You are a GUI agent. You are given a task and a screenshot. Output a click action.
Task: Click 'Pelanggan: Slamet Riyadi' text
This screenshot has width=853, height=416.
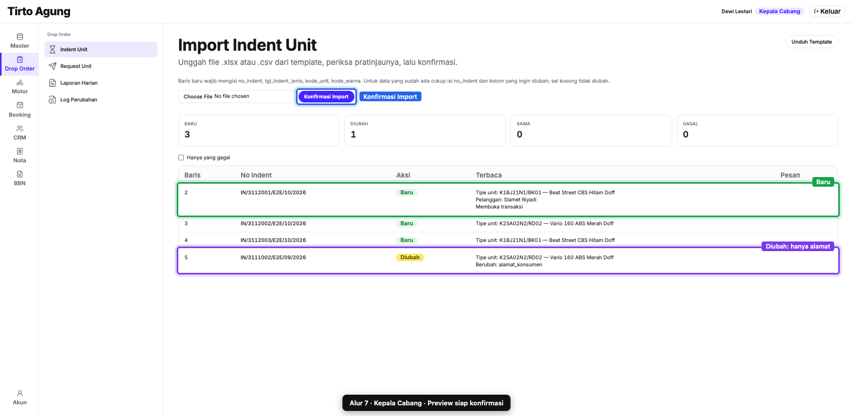pyautogui.click(x=506, y=200)
